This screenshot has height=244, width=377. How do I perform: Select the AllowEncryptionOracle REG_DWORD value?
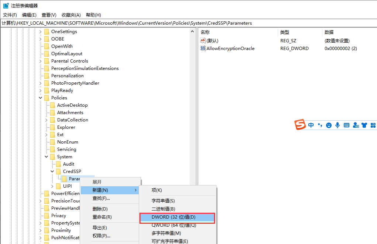point(231,48)
